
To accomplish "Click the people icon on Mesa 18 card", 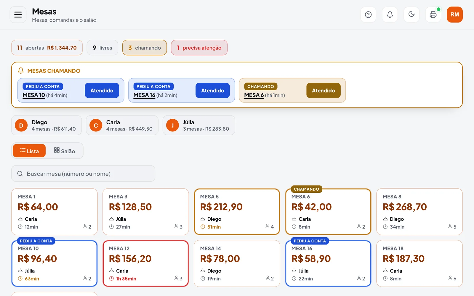I will 450,278.
